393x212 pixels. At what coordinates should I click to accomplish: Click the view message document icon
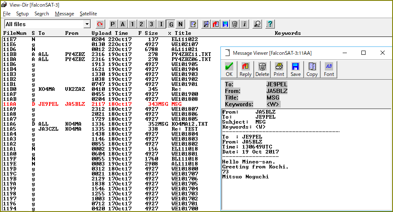coord(206,24)
